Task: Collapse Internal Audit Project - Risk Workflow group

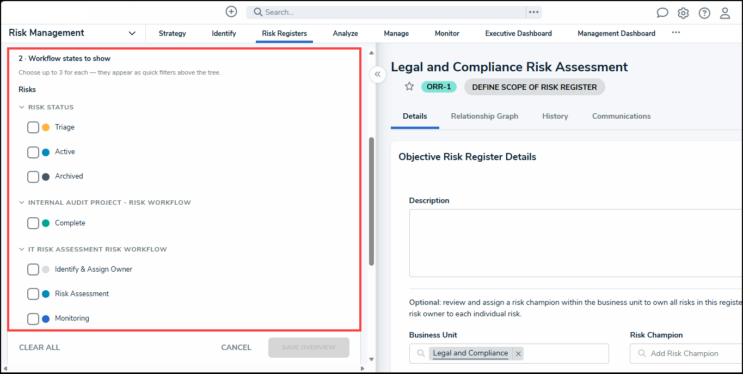Action: (22, 203)
